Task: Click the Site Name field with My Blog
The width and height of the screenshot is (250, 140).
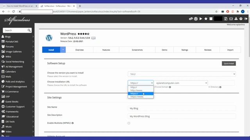Action: coord(182,108)
